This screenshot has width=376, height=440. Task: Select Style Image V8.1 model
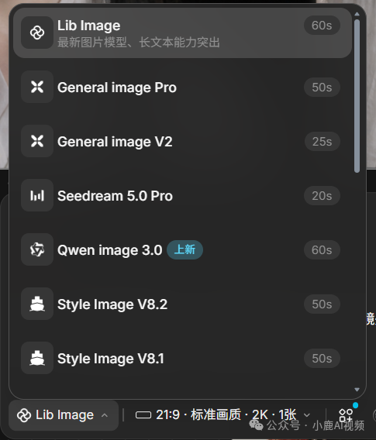coord(182,358)
